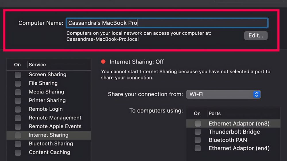The image size is (287, 161).
Task: Toggle Remote Apple Events checkbox
Action: point(18,126)
